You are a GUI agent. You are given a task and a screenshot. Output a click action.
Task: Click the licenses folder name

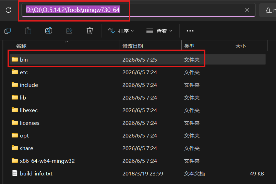tap(29, 123)
